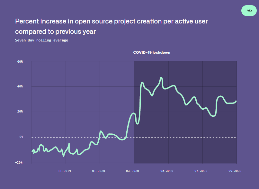Click the -20% y-axis label

pos(19,162)
